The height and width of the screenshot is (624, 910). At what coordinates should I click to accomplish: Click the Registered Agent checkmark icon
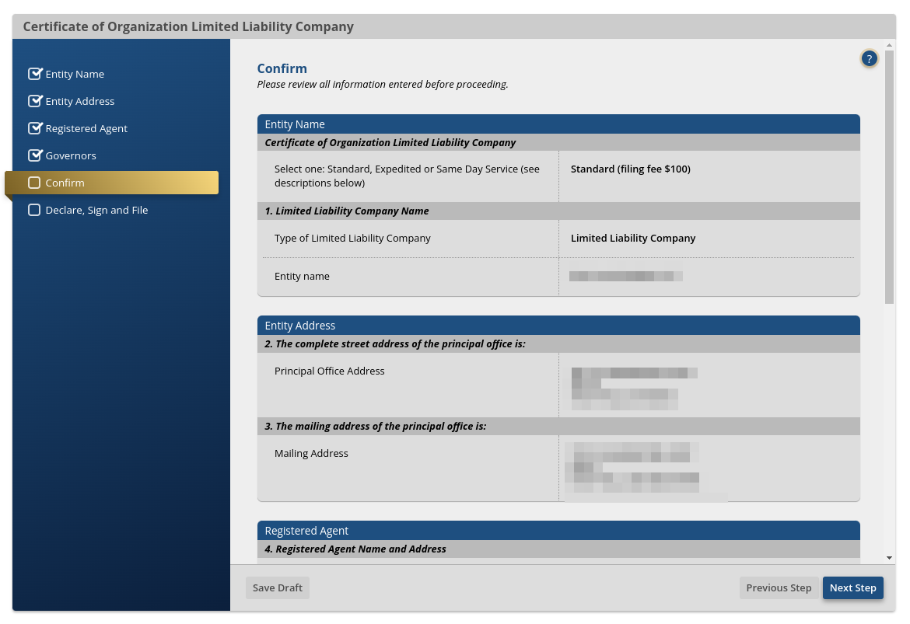34,128
